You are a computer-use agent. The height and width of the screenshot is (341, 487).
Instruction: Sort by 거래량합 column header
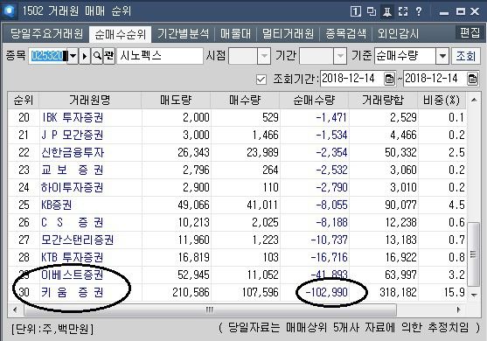click(x=383, y=101)
